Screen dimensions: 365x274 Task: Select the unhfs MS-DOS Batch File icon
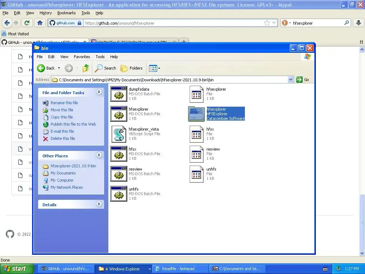tap(119, 194)
